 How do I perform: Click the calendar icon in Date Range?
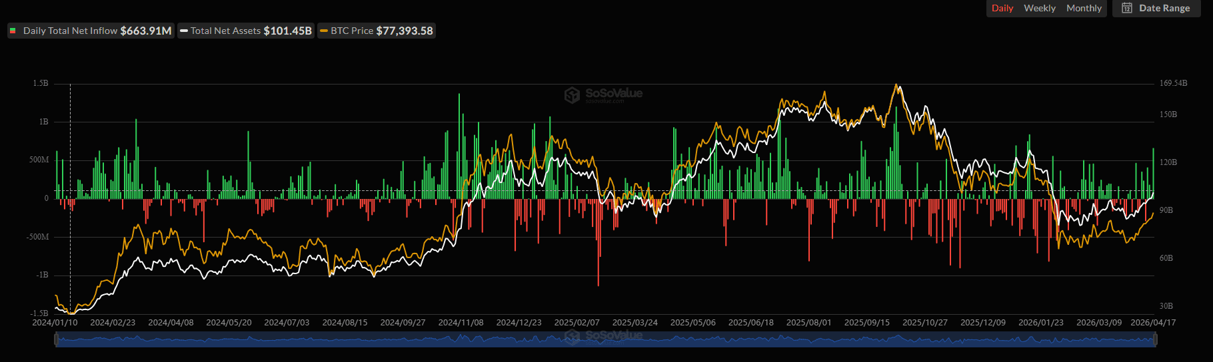click(1127, 8)
